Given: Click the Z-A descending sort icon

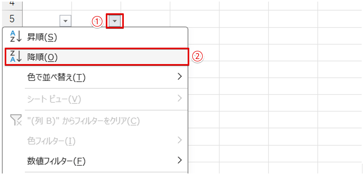Looking at the screenshot, I should pos(14,57).
